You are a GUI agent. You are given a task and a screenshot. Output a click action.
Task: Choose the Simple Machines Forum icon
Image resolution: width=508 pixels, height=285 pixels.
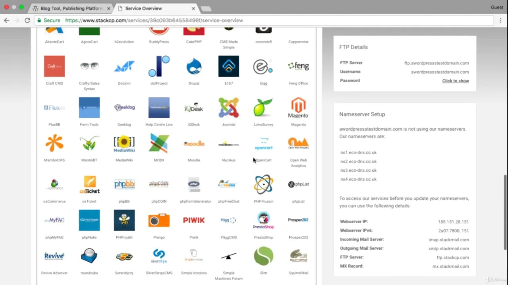click(x=229, y=256)
